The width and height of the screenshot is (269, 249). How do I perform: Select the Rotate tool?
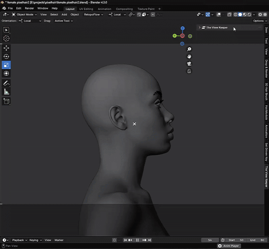click(x=6, y=56)
